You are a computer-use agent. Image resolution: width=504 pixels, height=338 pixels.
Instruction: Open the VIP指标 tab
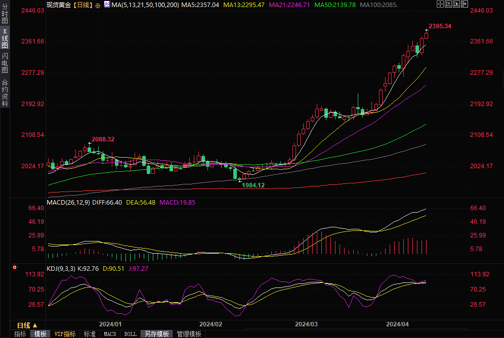(65, 334)
